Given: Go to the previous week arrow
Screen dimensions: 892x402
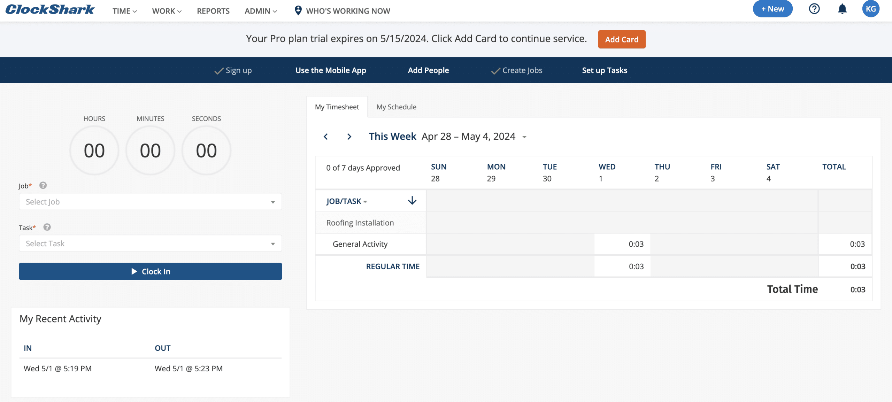Looking at the screenshot, I should point(326,137).
